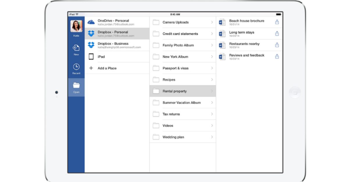349x182 pixels.
Task: Expand Tax returns folder chevron
Action: 212,114
